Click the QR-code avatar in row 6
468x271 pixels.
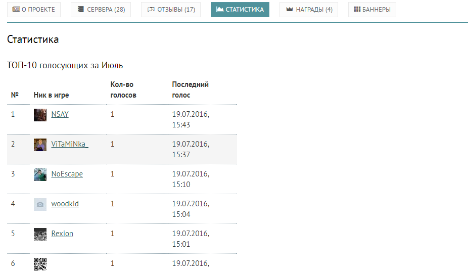40,264
